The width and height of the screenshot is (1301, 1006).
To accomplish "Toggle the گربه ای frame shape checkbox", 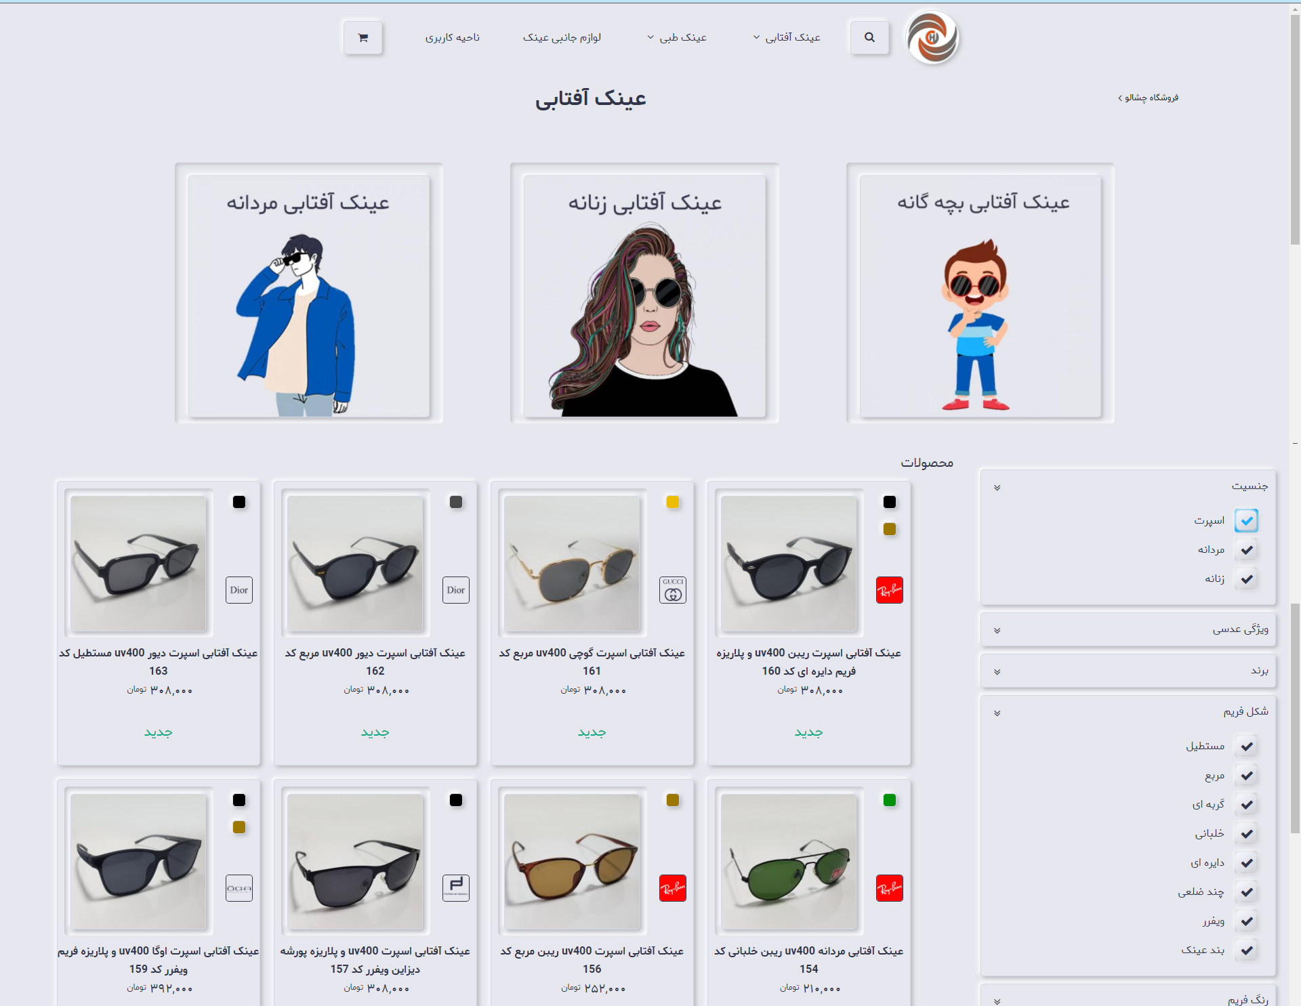I will (x=1246, y=804).
